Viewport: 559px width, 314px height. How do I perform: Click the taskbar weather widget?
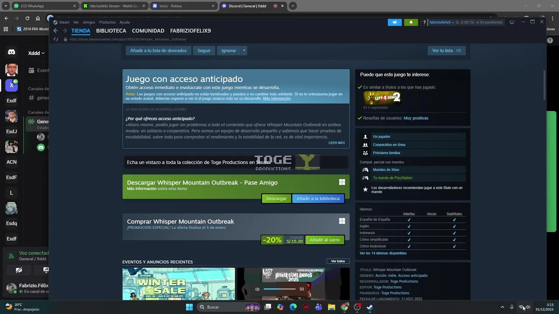pos(22,307)
